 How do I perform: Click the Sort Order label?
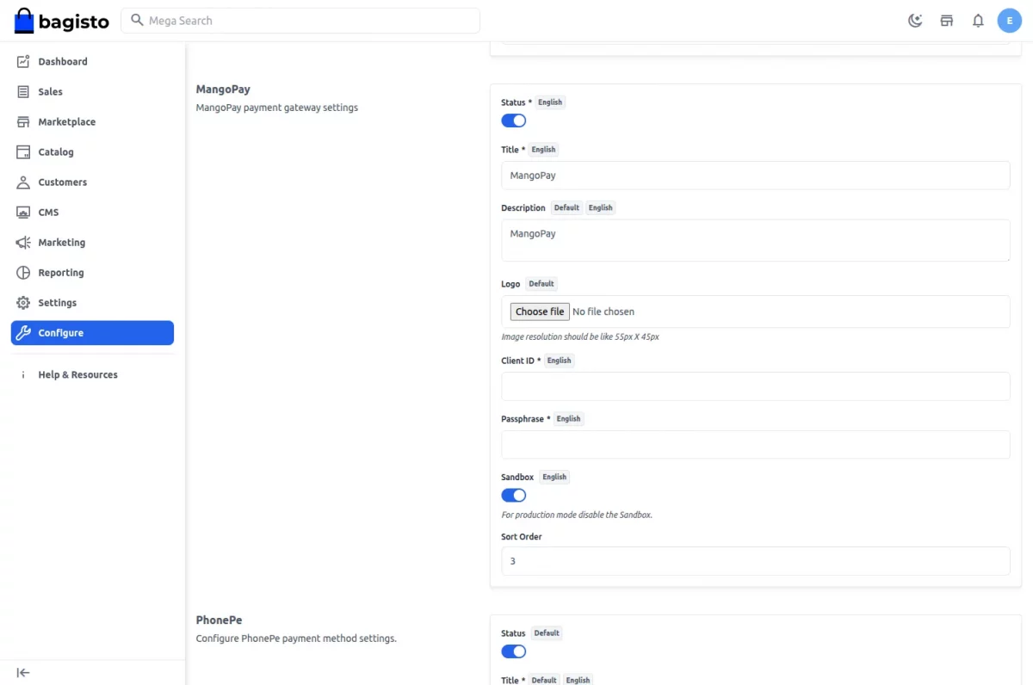[x=522, y=536]
